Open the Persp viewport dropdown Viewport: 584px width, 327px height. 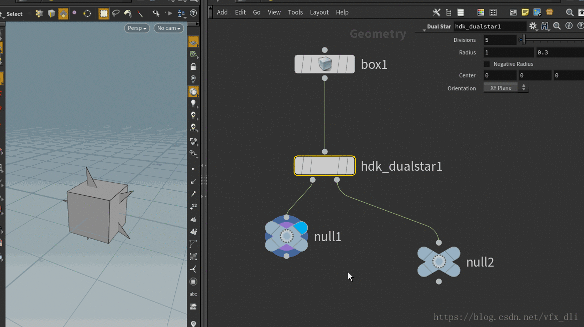(137, 28)
